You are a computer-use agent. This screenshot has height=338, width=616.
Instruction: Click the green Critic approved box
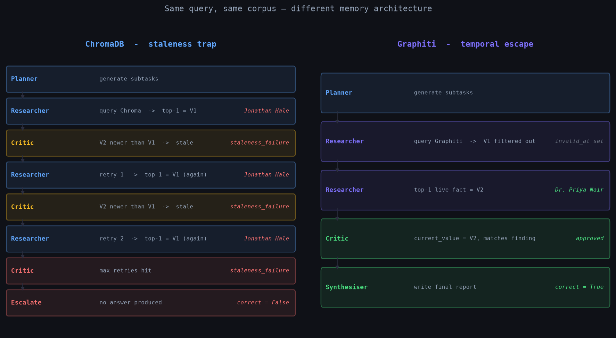[465, 239]
